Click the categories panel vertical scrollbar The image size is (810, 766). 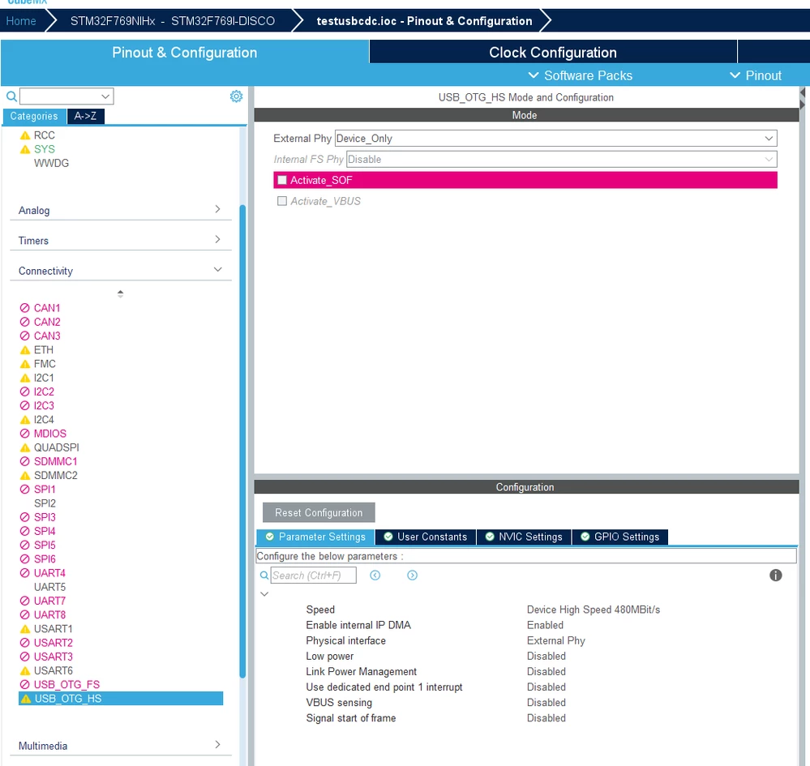click(x=242, y=442)
